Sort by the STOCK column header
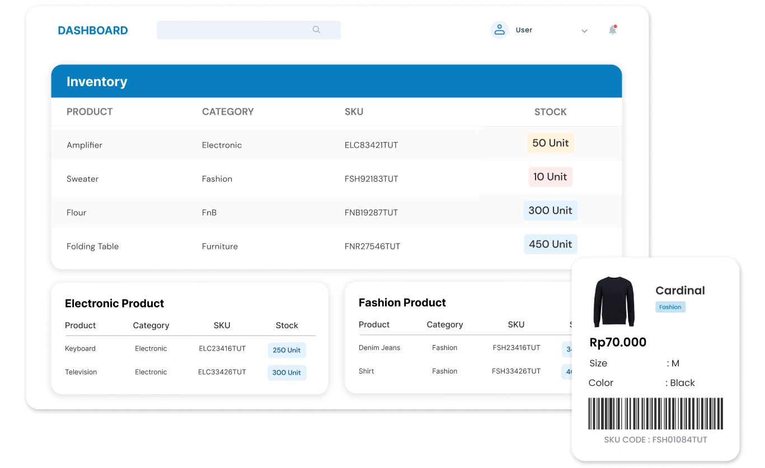The width and height of the screenshot is (765, 468). click(x=550, y=112)
